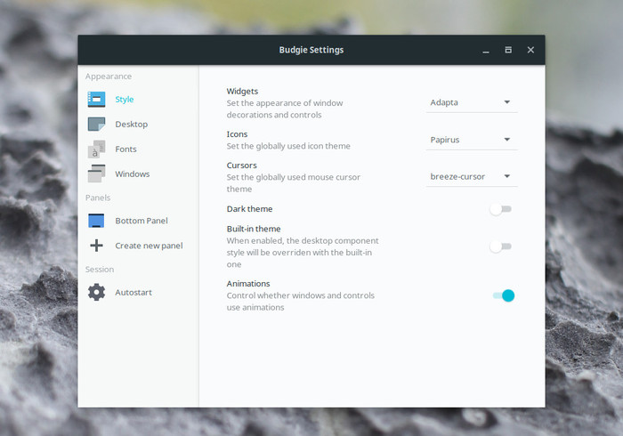Click the Style icon in sidebar
Image resolution: width=623 pixels, height=436 pixels.
point(96,100)
